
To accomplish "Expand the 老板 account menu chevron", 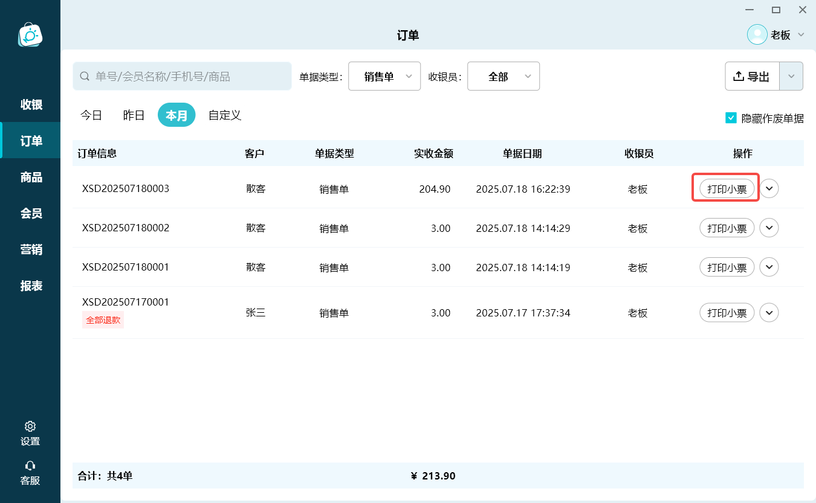I will 801,34.
